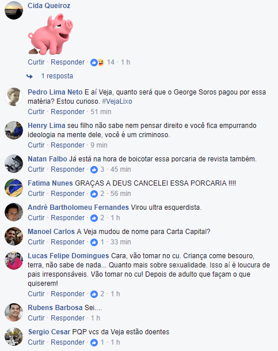Click the like icon on Natan Falbo's comment
278x351 pixels.
[x=94, y=169]
